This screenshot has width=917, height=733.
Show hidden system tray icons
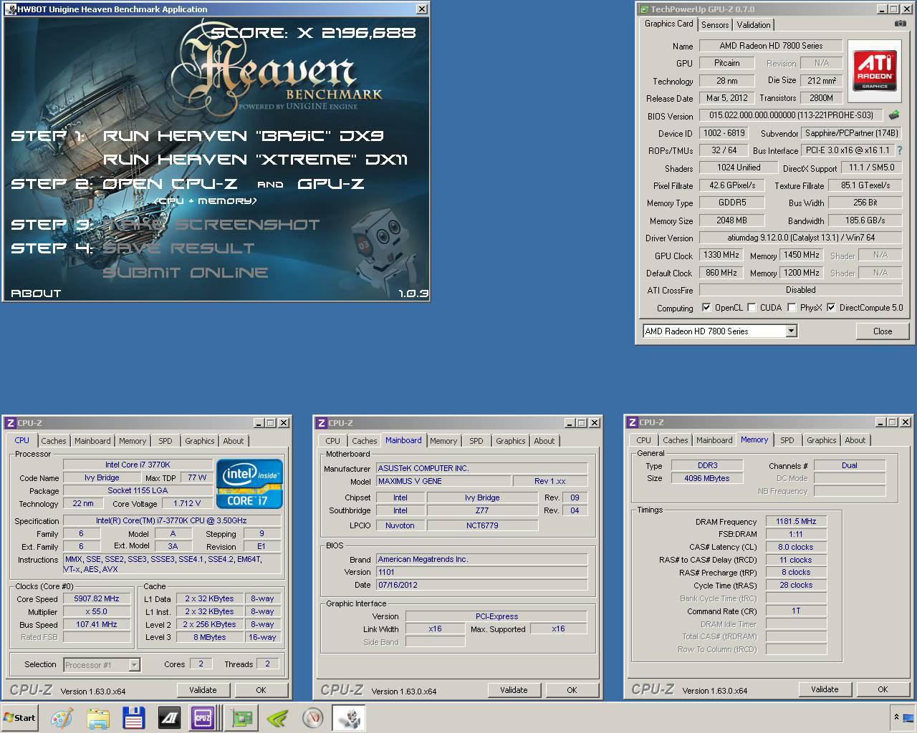point(896,717)
